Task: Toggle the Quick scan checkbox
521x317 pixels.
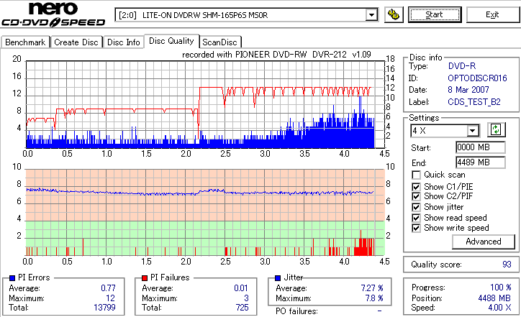Action: coord(416,175)
